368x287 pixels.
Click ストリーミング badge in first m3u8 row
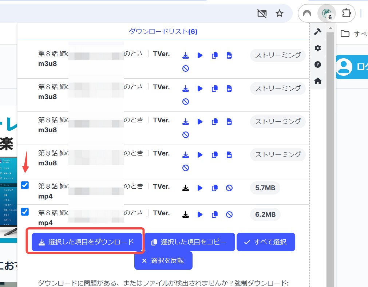point(278,55)
